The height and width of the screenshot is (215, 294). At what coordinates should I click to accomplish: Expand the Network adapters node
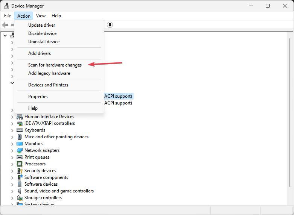click(x=12, y=151)
